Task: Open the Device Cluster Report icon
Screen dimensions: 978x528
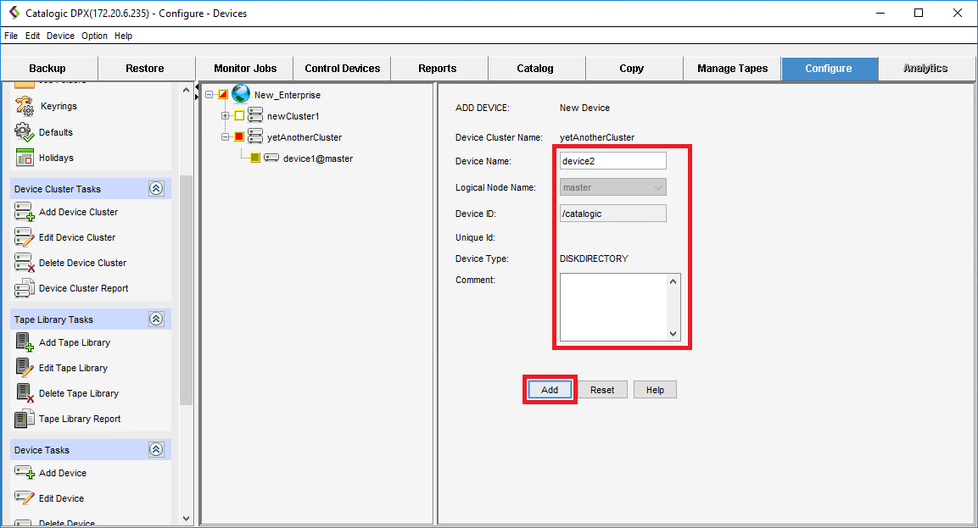Action: pos(24,288)
